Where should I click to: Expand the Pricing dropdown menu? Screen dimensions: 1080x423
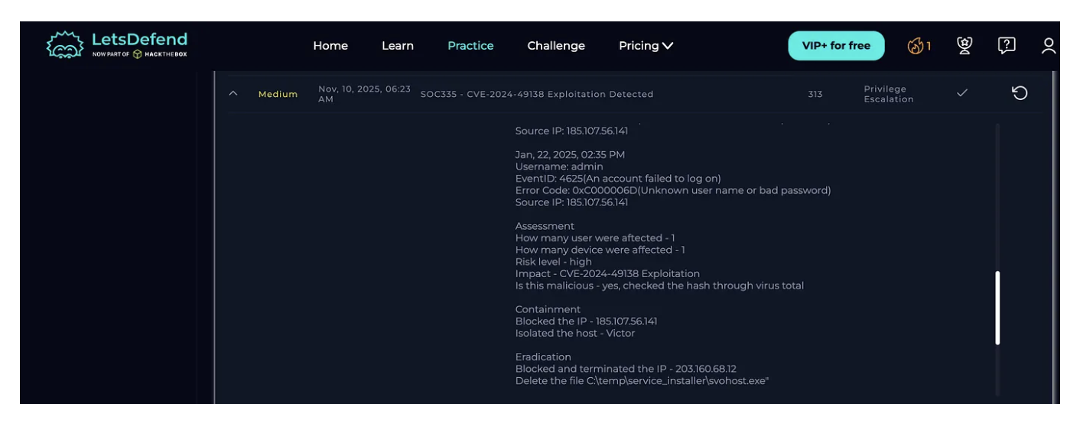(646, 46)
